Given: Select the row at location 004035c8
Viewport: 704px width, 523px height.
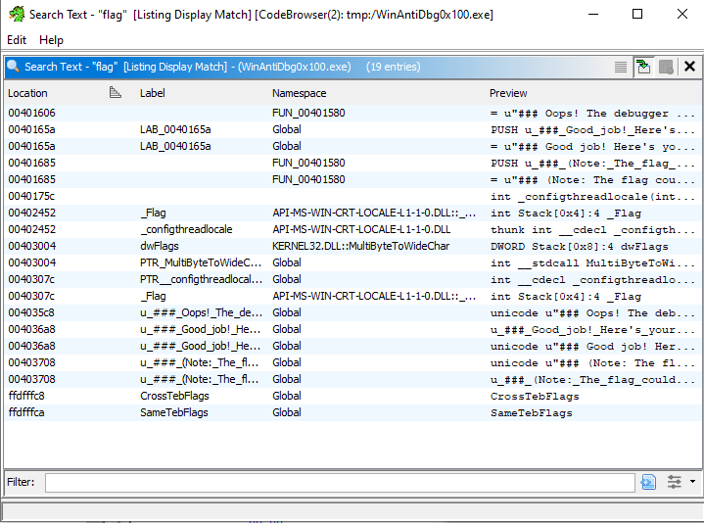Looking at the screenshot, I should [x=352, y=312].
